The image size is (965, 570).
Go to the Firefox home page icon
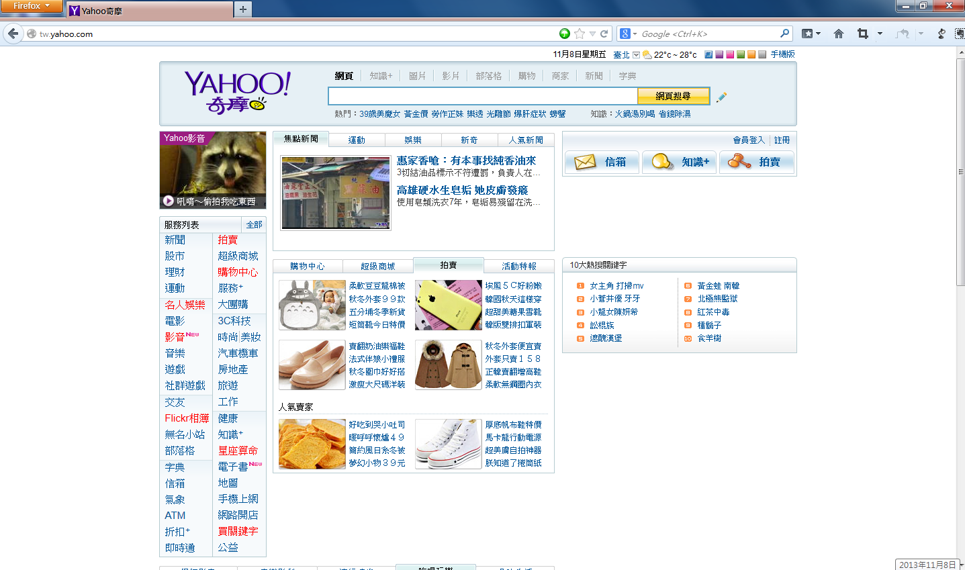[x=839, y=34]
